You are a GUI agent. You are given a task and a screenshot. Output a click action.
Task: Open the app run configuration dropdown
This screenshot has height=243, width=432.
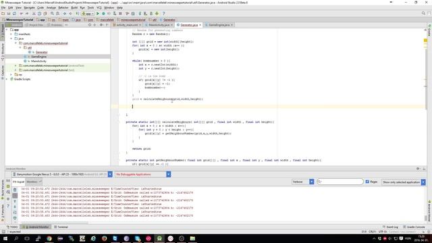(88, 13)
